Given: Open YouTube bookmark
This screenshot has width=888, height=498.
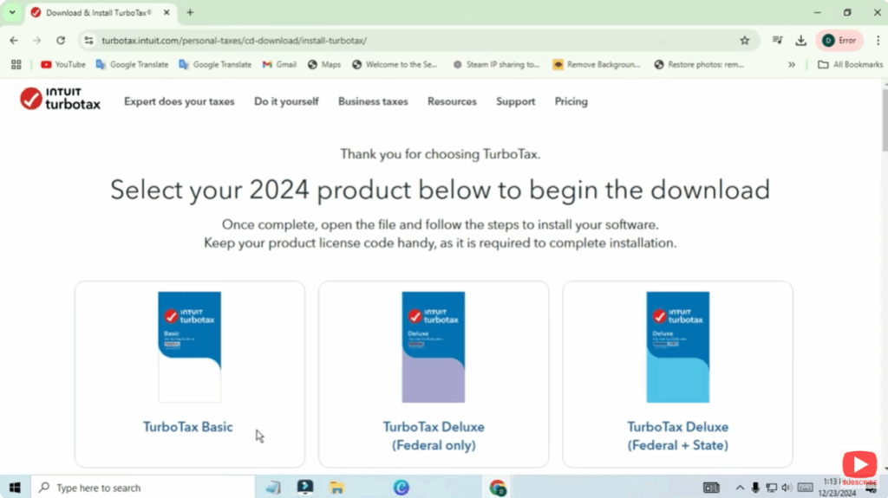Looking at the screenshot, I should pyautogui.click(x=62, y=64).
